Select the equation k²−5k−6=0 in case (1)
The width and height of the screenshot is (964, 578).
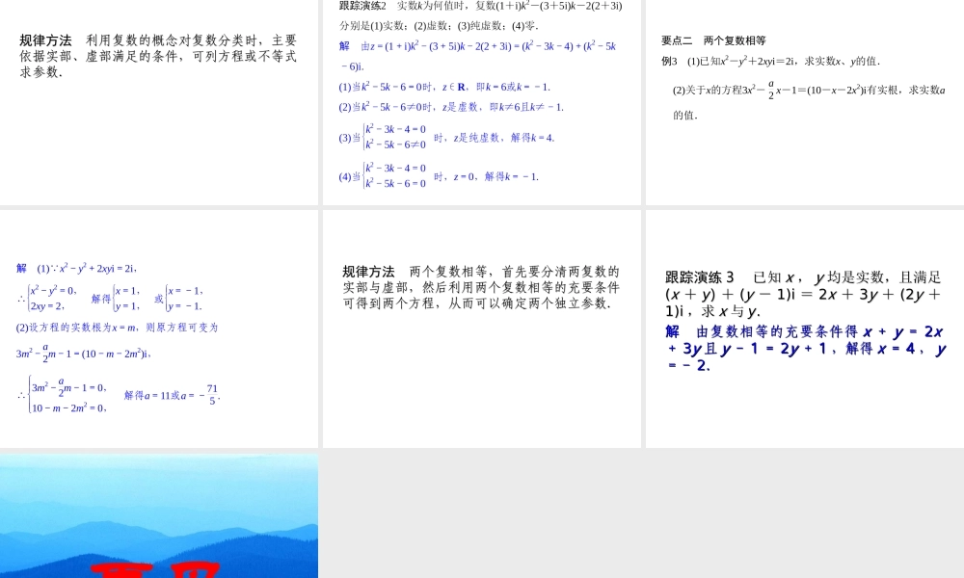point(388,87)
